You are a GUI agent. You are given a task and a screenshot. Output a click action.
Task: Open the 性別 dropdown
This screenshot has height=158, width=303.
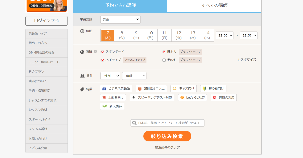110,76
